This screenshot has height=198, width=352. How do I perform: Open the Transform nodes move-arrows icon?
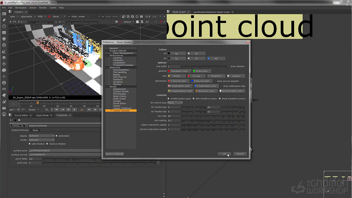point(4,64)
